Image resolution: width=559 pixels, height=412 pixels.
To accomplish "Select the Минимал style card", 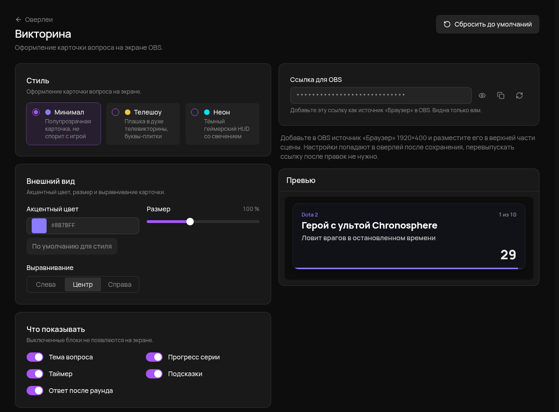I will pos(63,124).
